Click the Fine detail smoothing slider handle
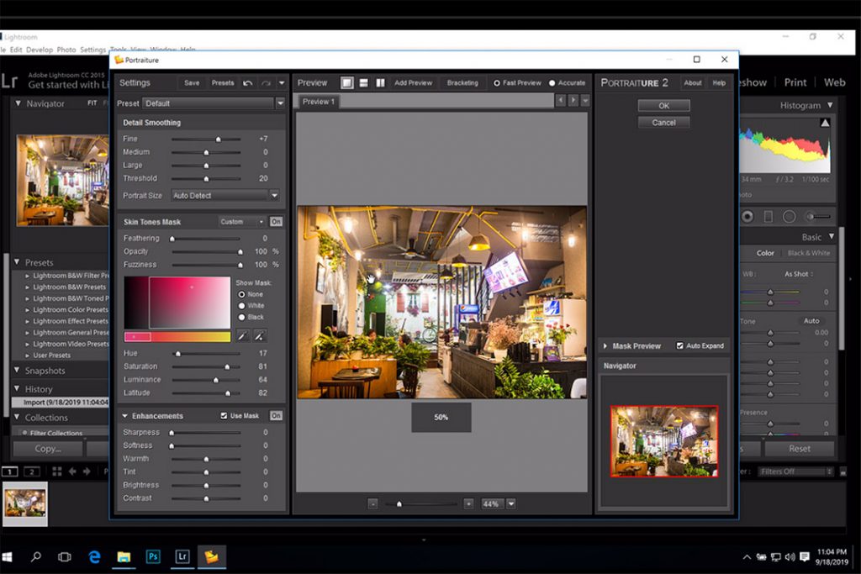 pos(218,139)
